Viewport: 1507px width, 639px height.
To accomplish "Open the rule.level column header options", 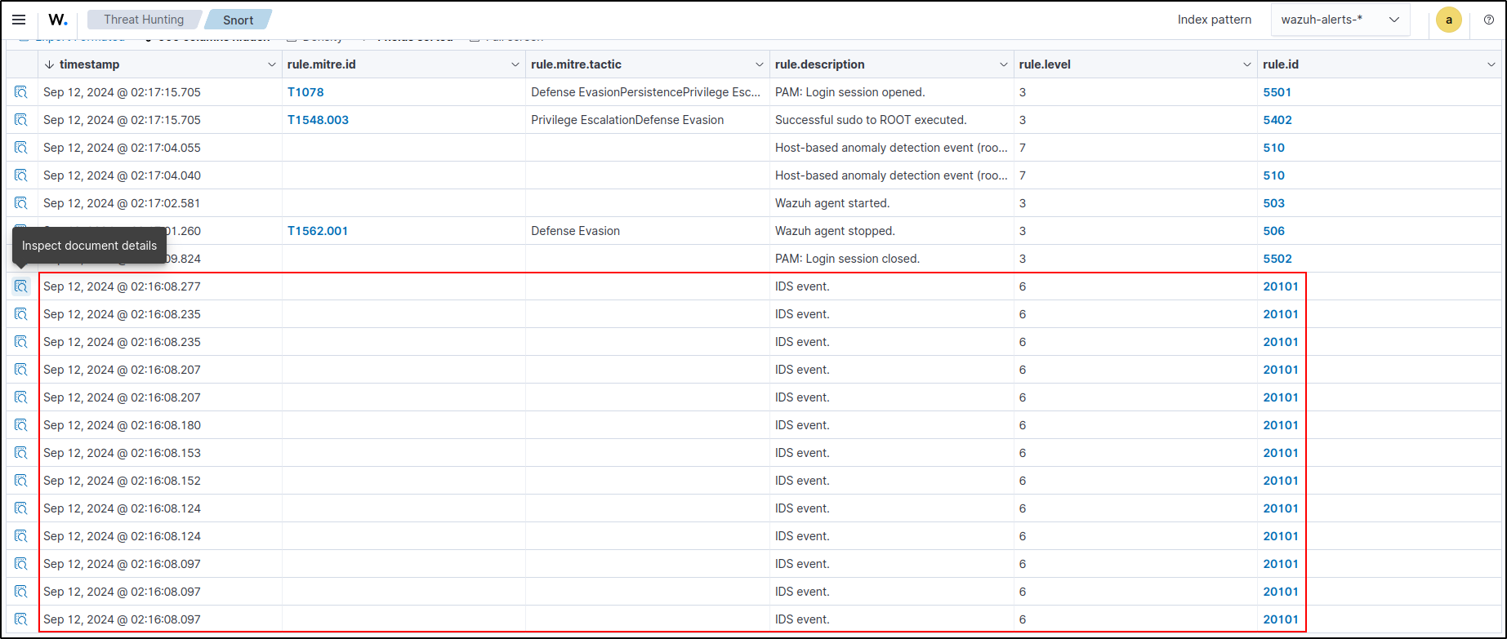I will point(1247,64).
